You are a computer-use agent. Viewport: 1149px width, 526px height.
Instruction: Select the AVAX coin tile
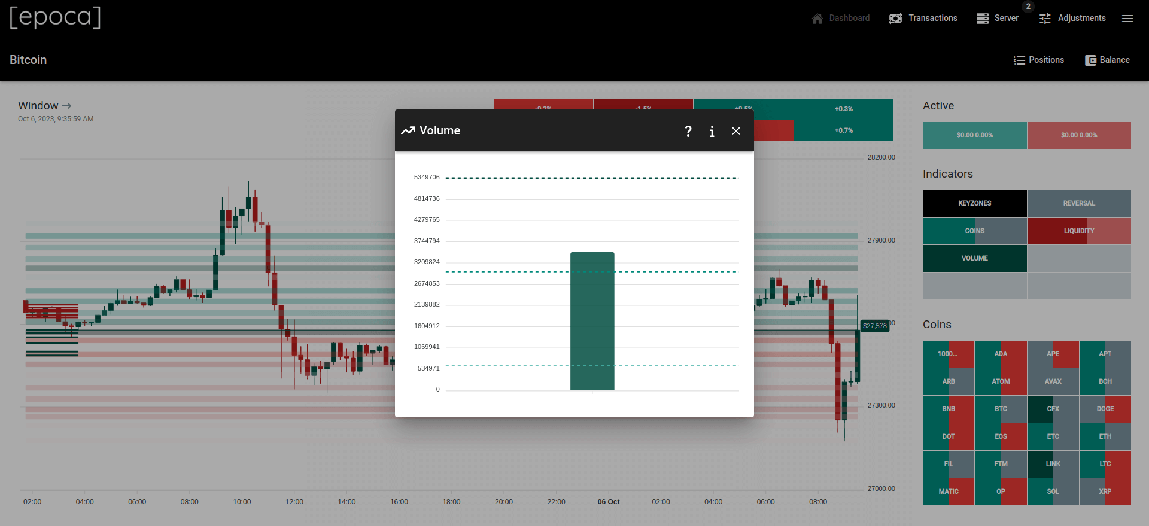(x=1053, y=382)
